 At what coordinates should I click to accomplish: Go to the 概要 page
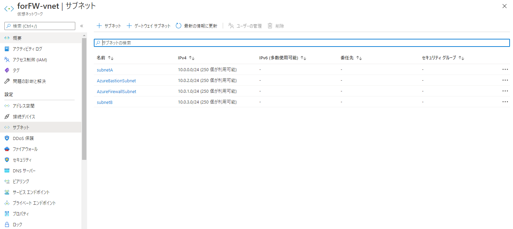tap(16, 38)
